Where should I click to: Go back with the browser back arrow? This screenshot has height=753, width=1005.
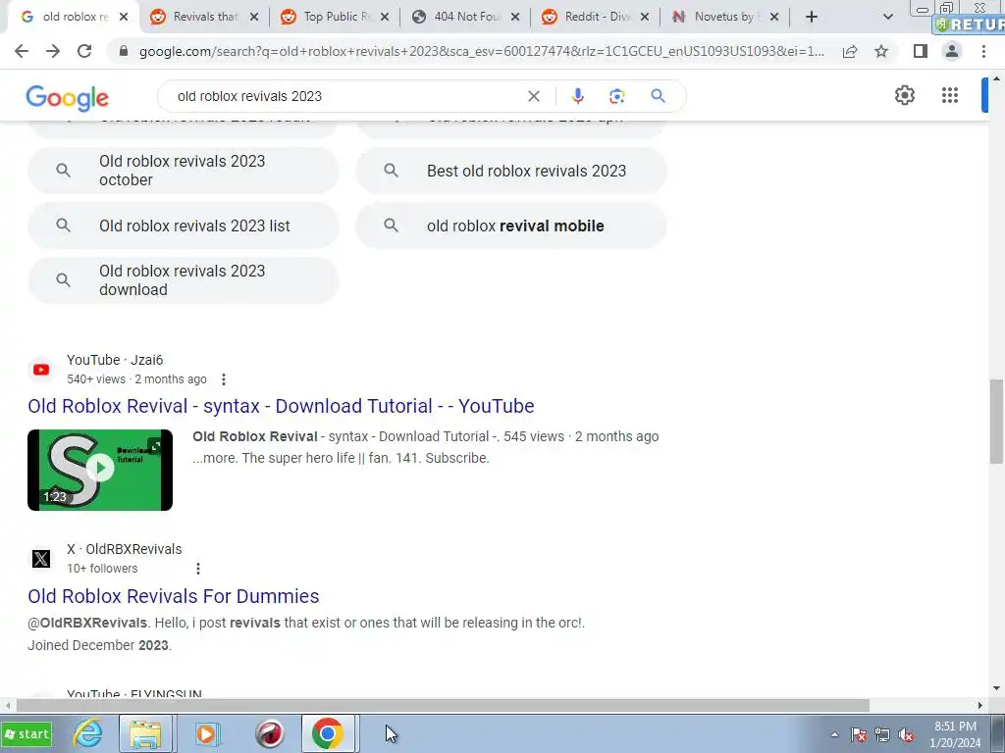(22, 51)
